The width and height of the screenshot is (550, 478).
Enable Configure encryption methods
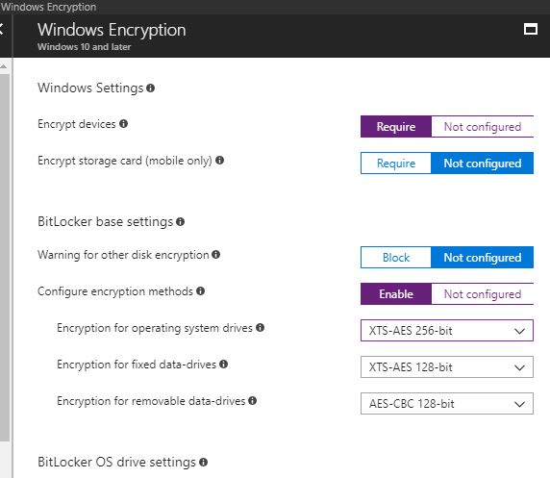coord(396,294)
